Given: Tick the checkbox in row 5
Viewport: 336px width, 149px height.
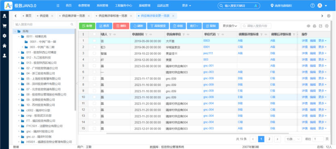Looking at the screenshot, I should [x=94, y=66].
